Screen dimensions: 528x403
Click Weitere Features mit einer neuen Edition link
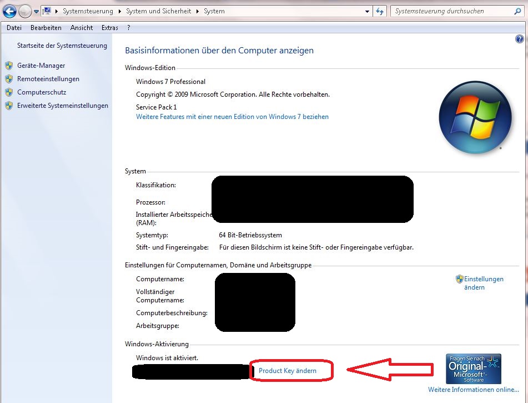click(x=232, y=117)
